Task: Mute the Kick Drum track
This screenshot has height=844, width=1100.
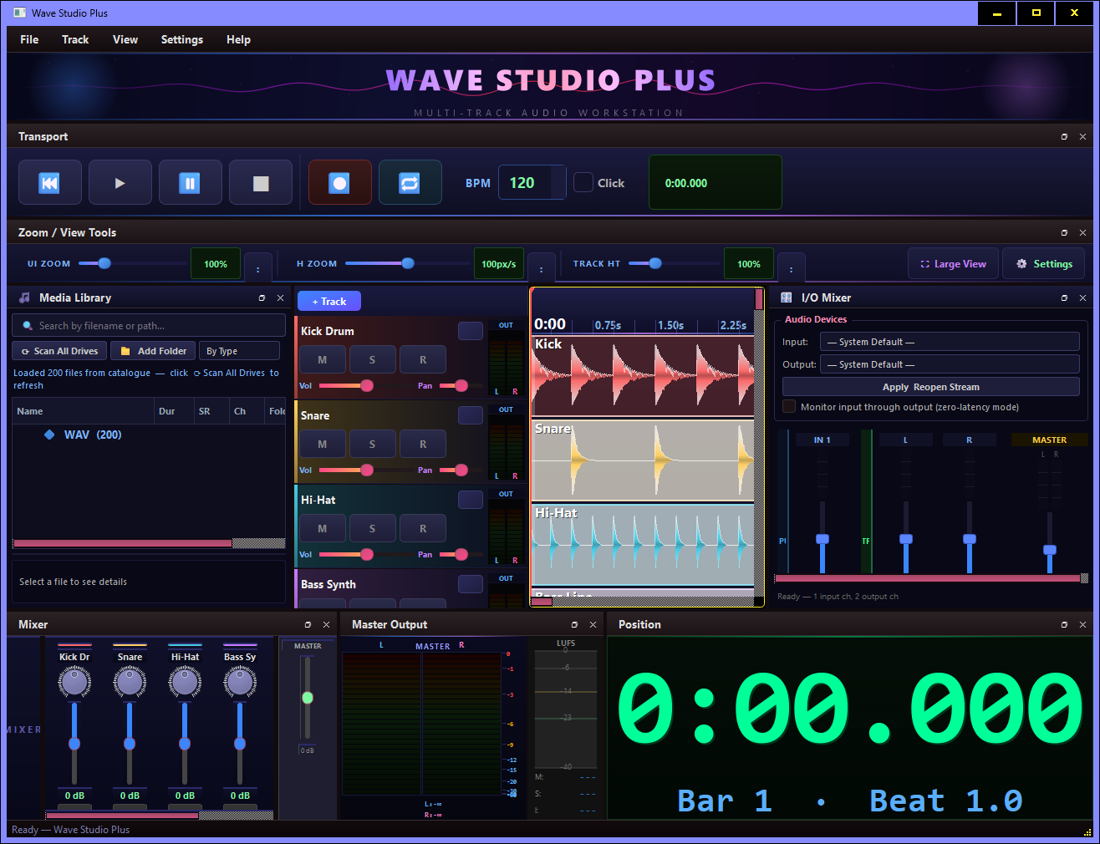Action: [x=323, y=360]
